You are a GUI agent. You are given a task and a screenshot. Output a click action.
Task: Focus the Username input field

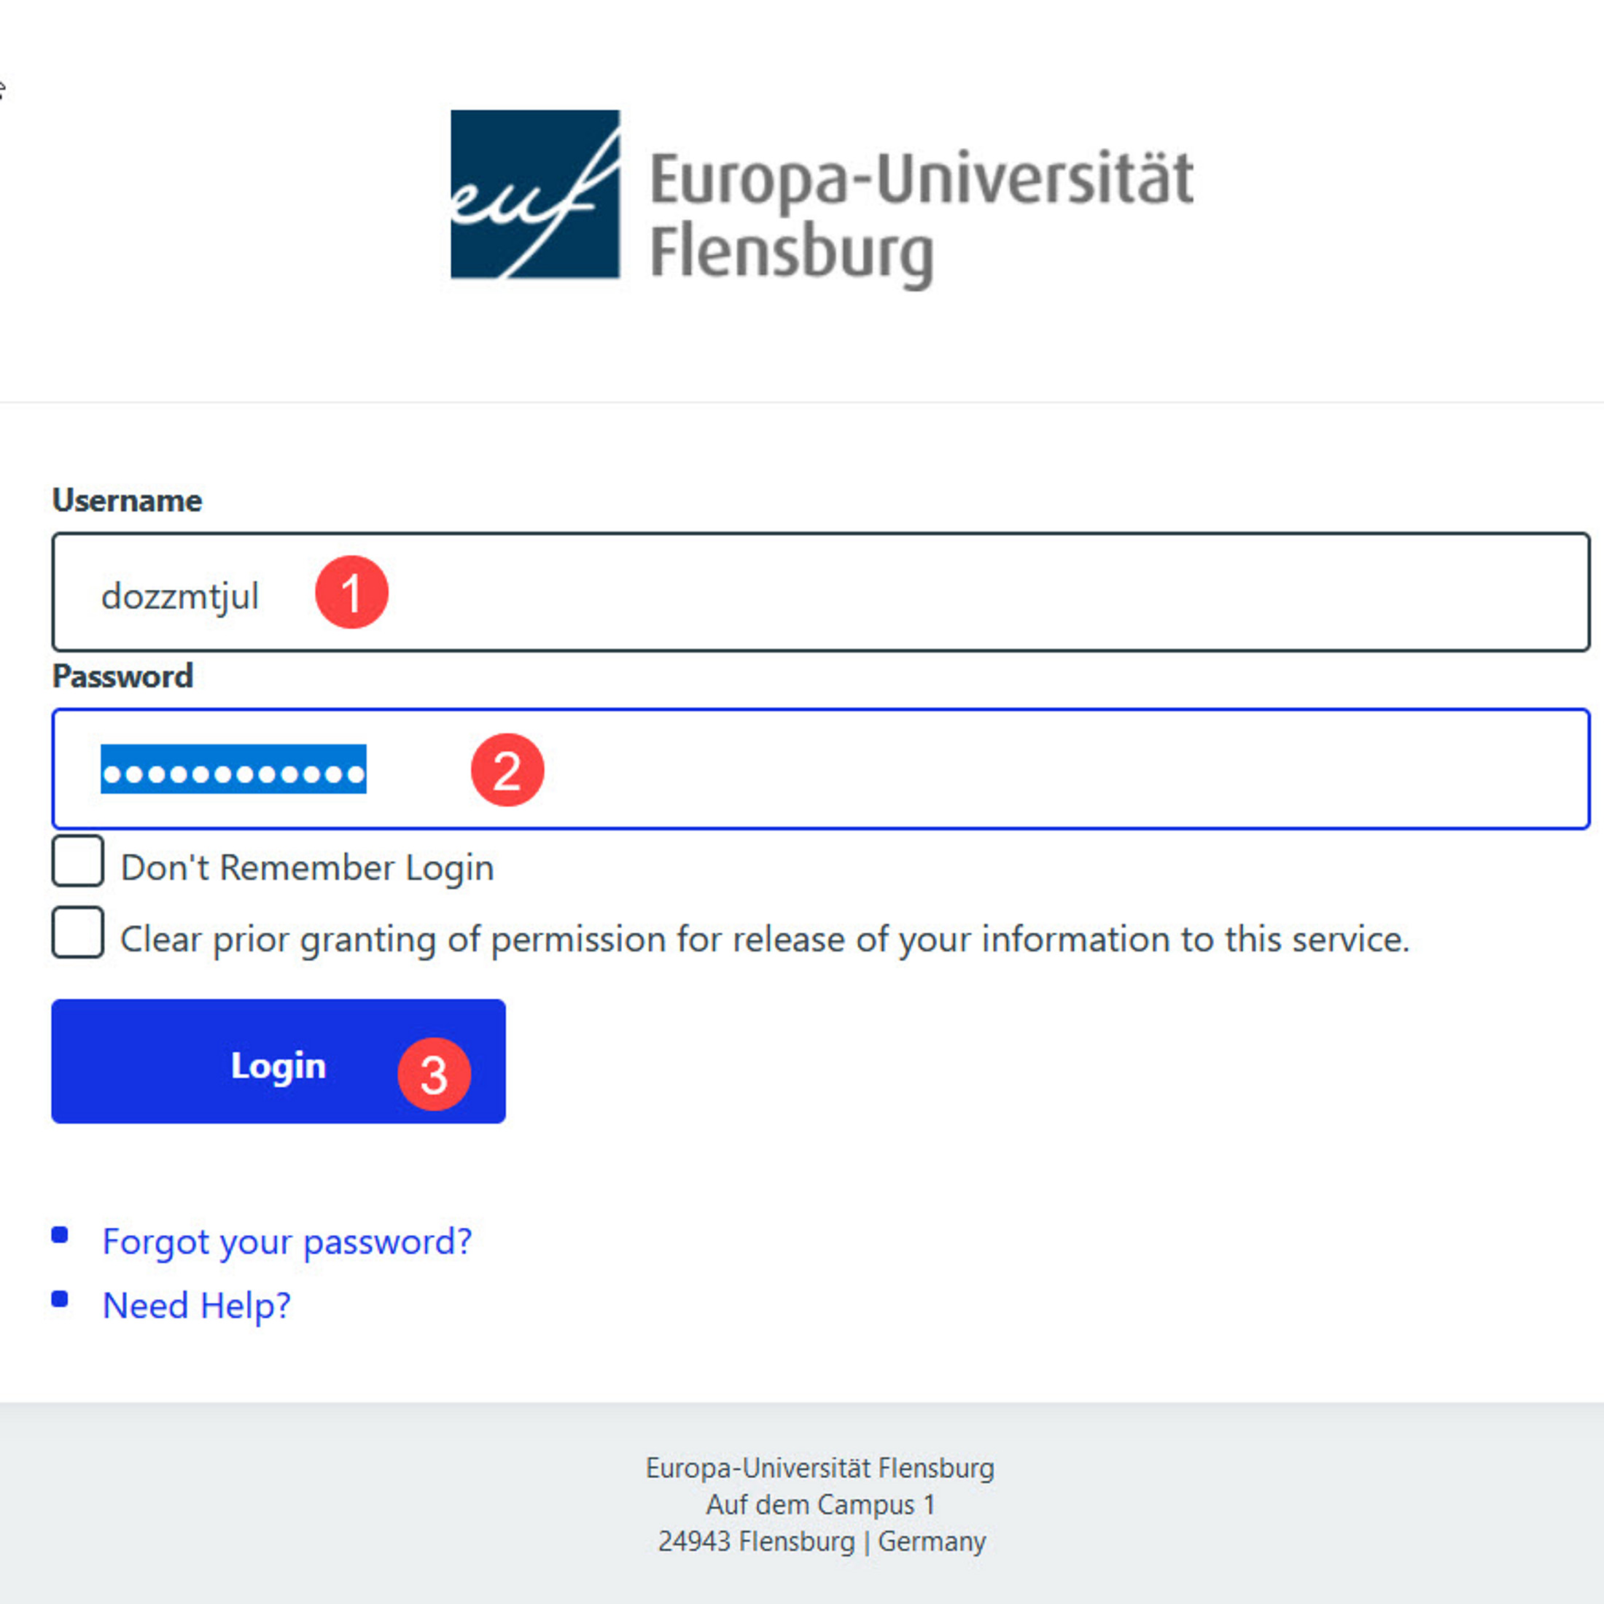coord(914,593)
